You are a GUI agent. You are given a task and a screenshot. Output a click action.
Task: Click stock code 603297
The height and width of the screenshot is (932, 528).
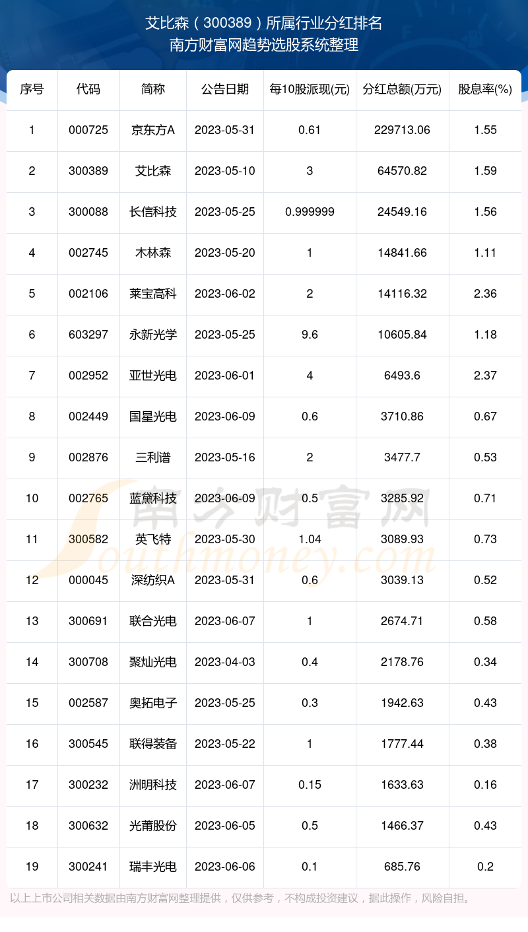tap(88, 335)
